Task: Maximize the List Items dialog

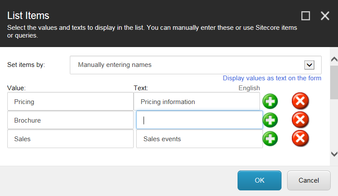Action: (306, 16)
